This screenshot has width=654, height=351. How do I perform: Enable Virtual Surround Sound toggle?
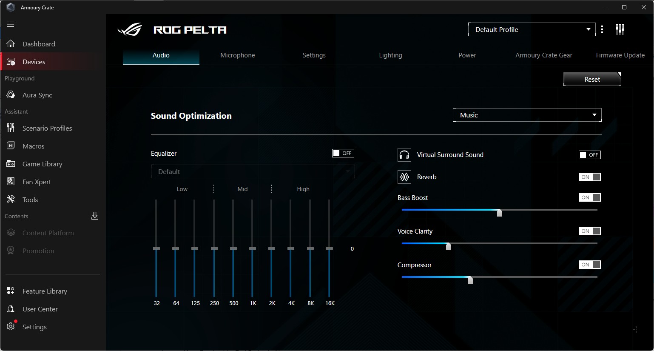(590, 155)
